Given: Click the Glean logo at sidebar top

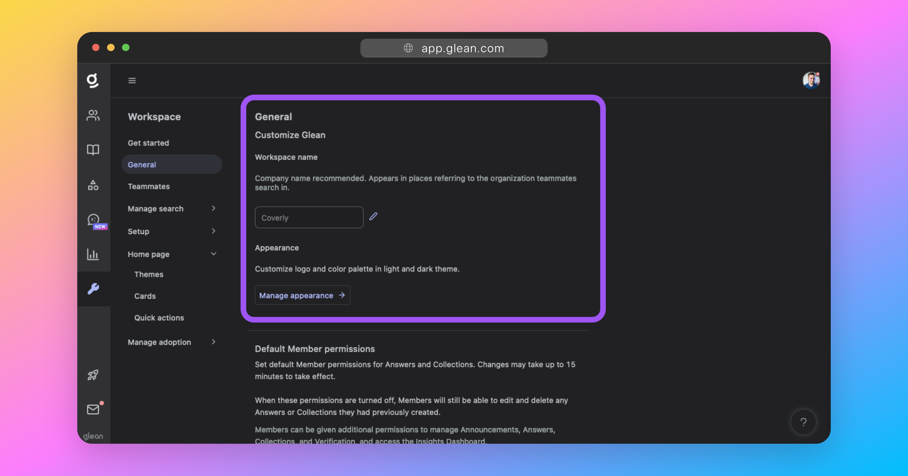Looking at the screenshot, I should coord(93,80).
